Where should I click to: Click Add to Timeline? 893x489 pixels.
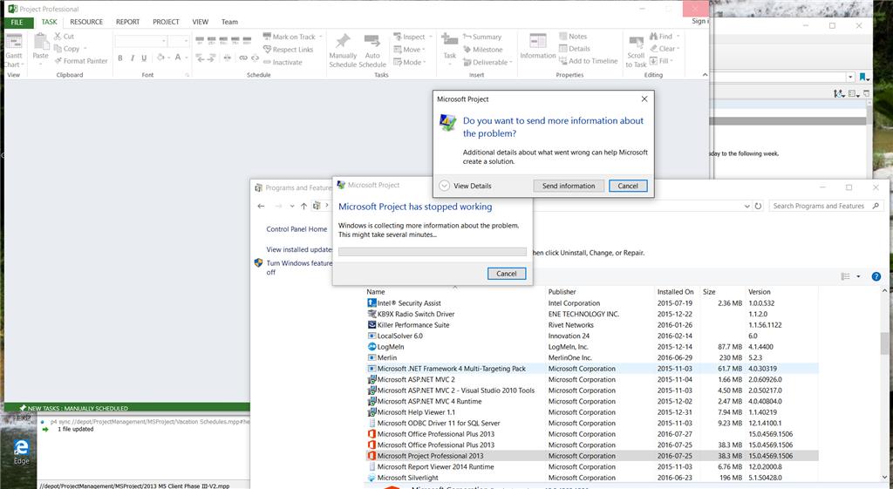click(589, 61)
